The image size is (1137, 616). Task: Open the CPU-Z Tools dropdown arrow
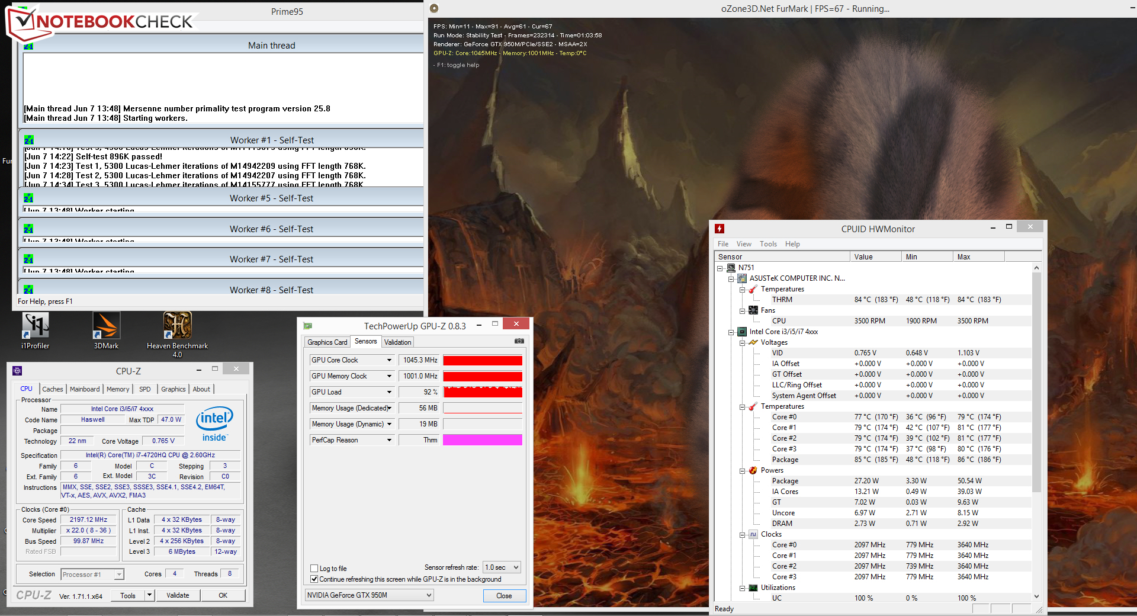point(150,595)
